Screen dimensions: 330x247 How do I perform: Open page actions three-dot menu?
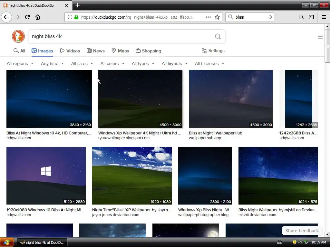tap(208, 17)
